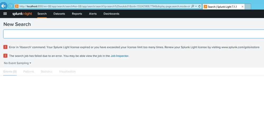Viewport: 264px width, 138px height.
Task: Click the browser forward arrow
Action: click(x=11, y=6)
